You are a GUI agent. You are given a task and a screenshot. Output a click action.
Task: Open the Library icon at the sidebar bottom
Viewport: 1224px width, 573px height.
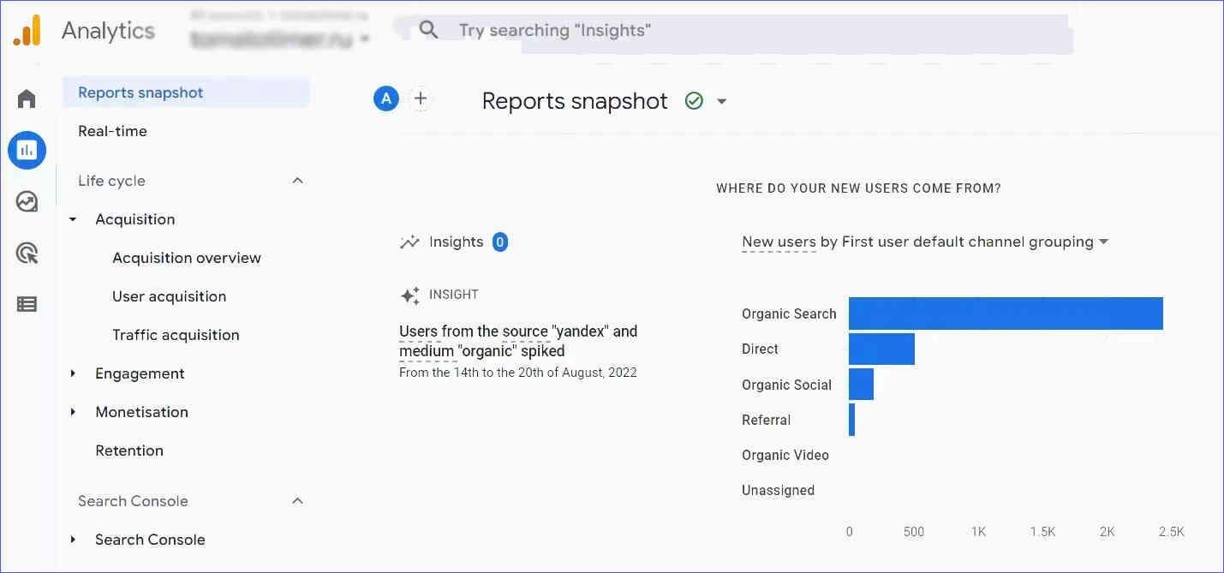tap(27, 304)
